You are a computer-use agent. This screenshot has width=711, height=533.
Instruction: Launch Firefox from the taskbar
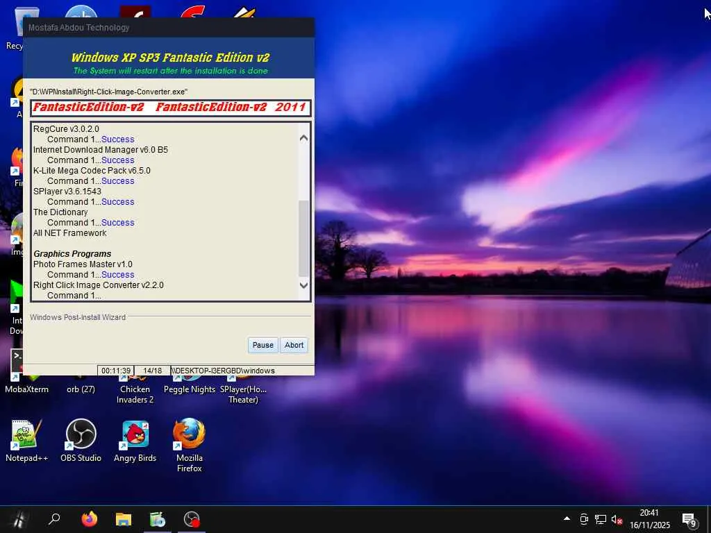(x=90, y=519)
